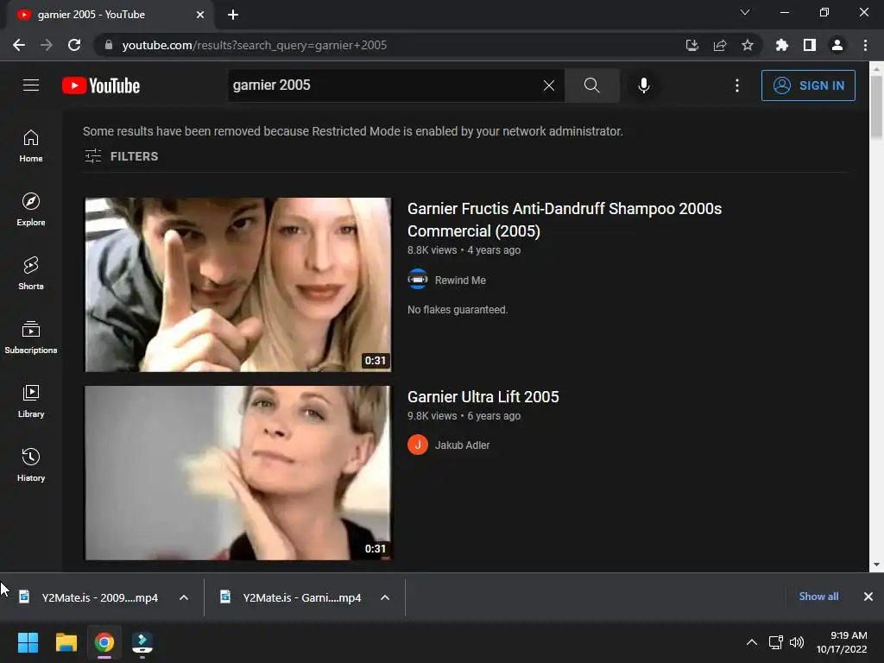Click the YouTube logo
The width and height of the screenshot is (884, 663).
tap(101, 85)
